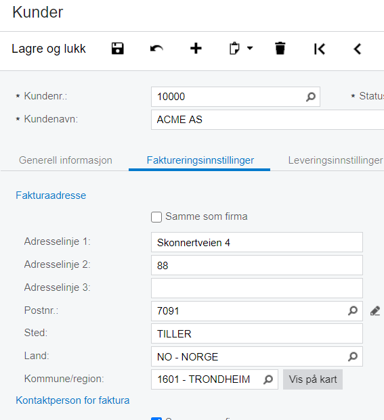
Task: Click the pencil edit icon beside Postnr.
Action: 375,311
